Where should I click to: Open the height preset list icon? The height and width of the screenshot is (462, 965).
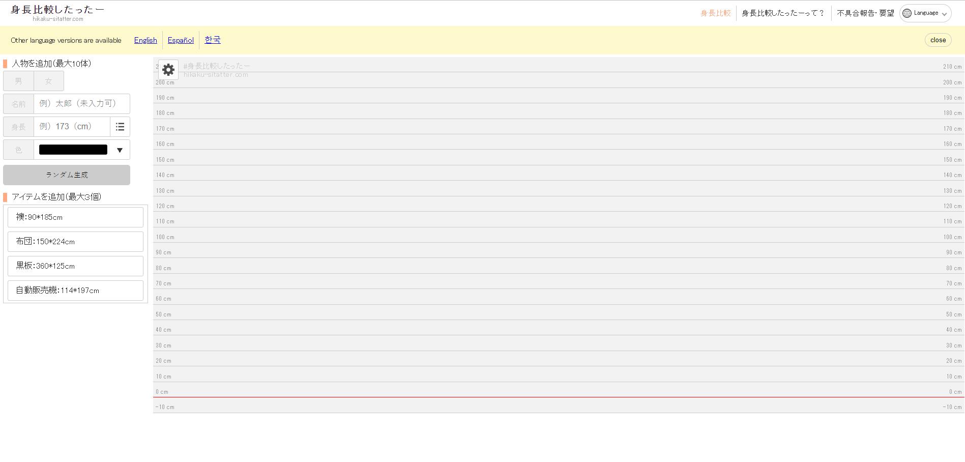tap(120, 127)
